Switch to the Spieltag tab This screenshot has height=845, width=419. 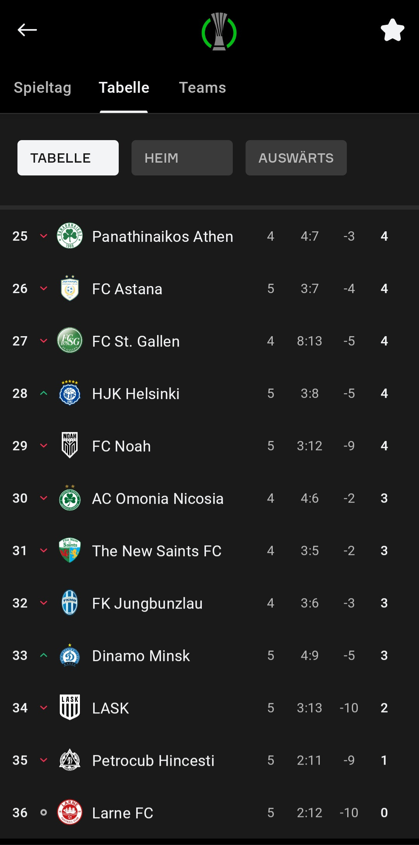click(x=42, y=88)
